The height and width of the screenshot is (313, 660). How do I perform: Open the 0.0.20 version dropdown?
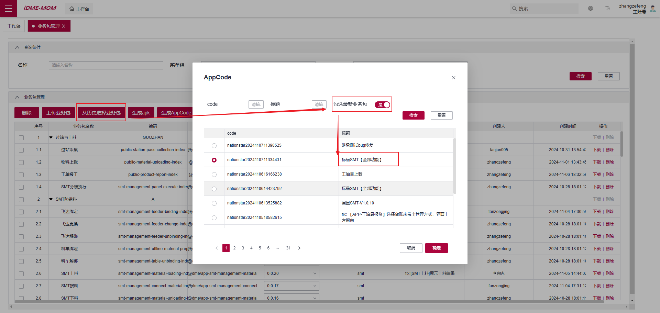click(x=291, y=273)
